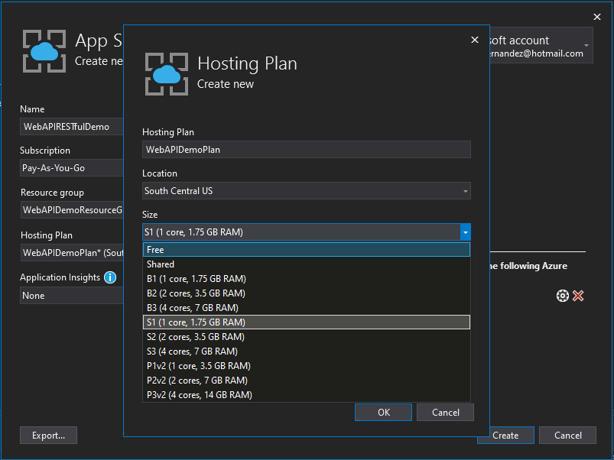Open the Resource group dropdown in App Service
This screenshot has height=460, width=614.
point(72,210)
